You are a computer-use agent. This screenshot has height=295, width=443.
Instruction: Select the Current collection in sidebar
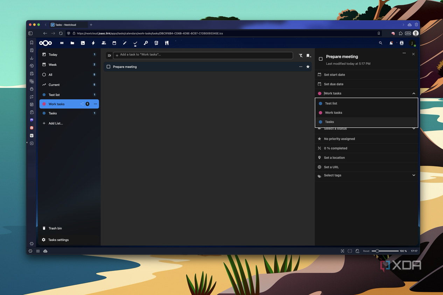pyautogui.click(x=69, y=85)
